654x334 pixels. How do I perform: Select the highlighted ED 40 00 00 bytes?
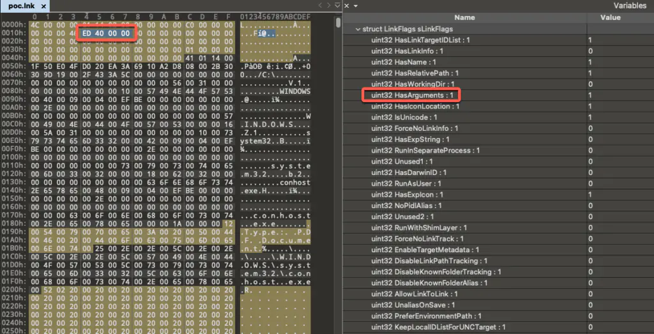pos(106,33)
